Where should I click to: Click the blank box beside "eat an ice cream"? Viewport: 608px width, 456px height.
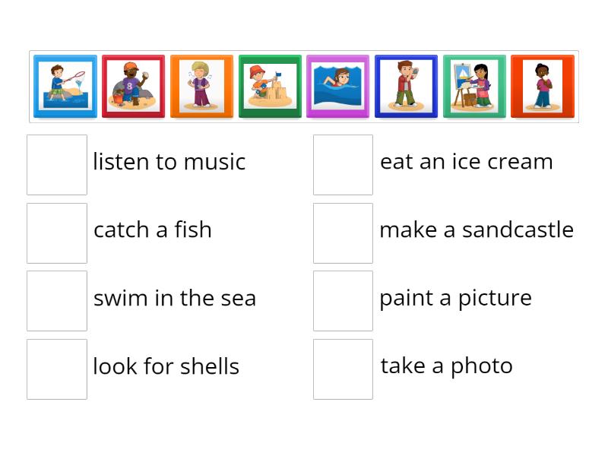[343, 165]
